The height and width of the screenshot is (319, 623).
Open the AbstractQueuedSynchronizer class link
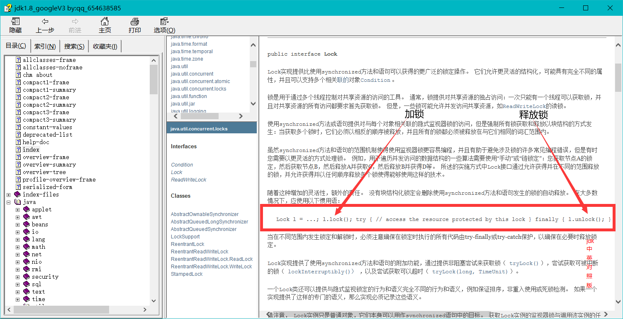click(204, 229)
